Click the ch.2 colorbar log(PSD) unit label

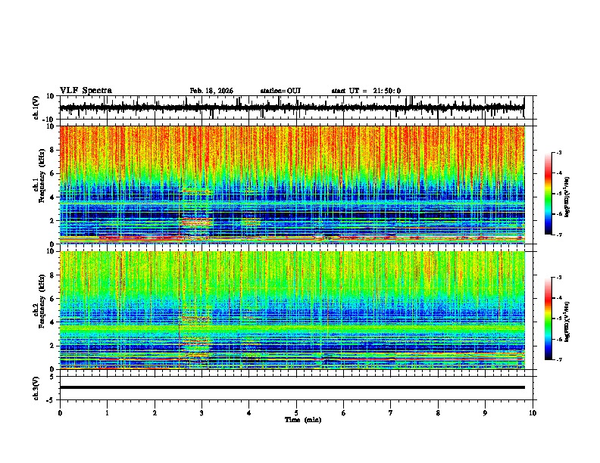click(567, 322)
